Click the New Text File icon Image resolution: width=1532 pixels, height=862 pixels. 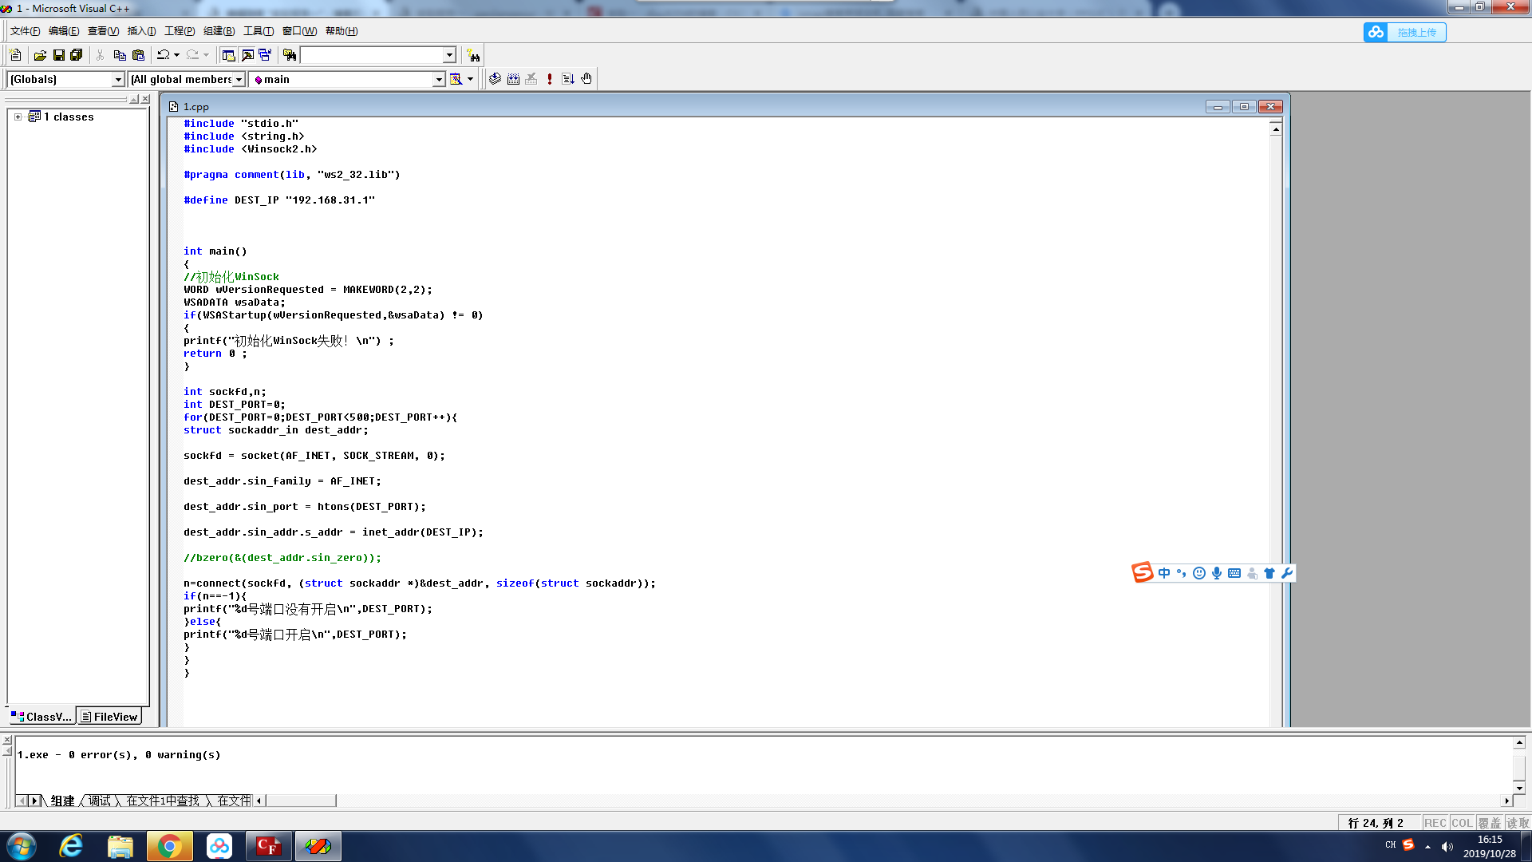point(15,55)
